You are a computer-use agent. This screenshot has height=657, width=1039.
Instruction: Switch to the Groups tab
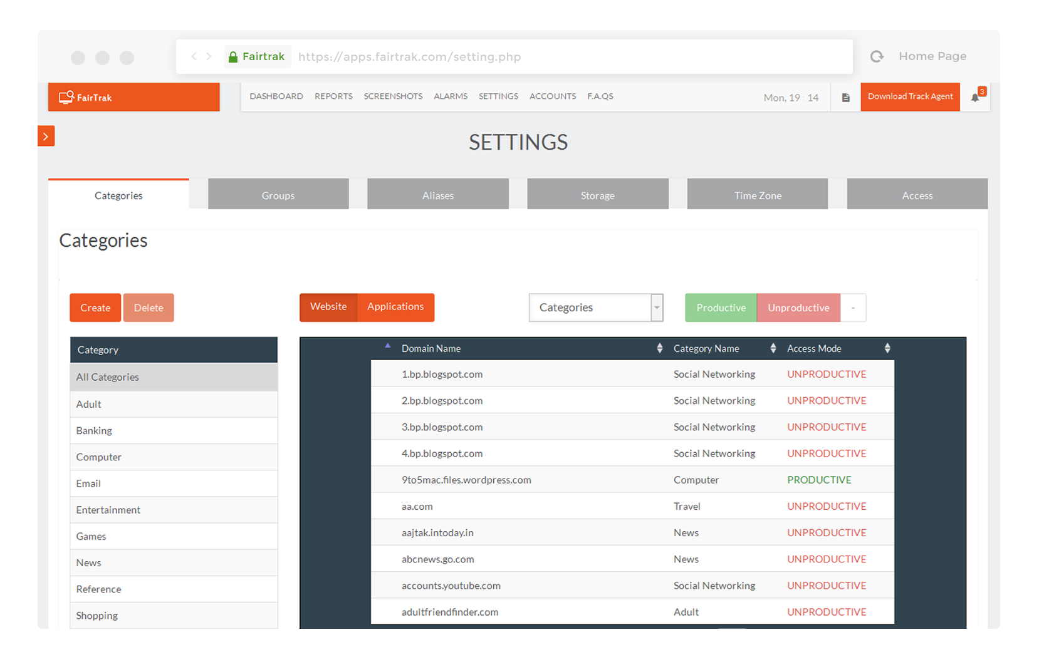coord(278,195)
